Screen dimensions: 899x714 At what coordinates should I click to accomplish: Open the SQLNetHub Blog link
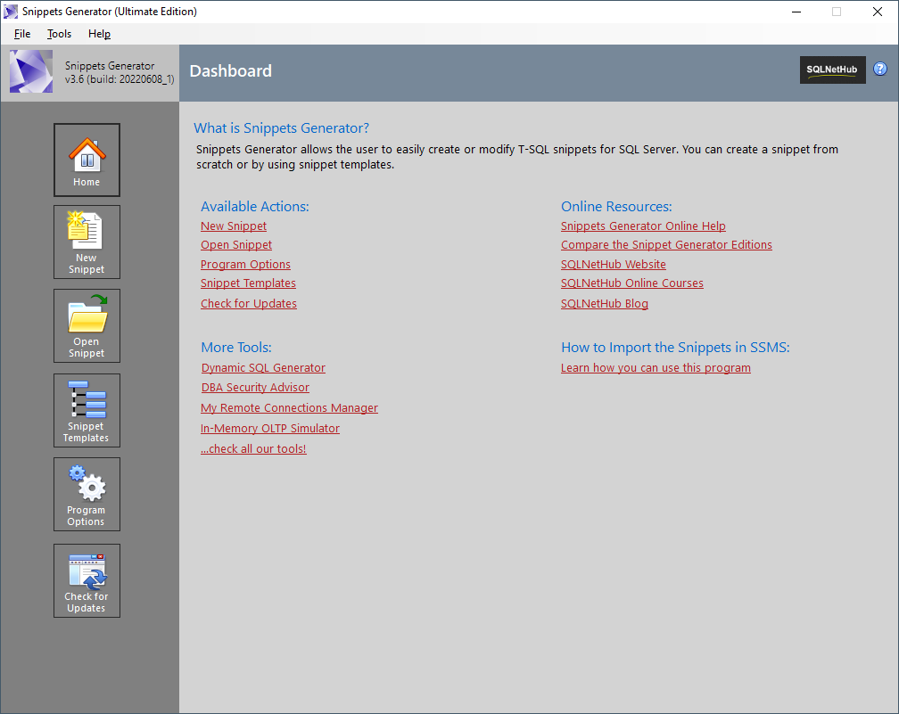coord(605,304)
